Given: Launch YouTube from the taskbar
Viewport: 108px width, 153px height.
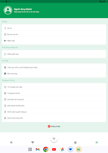Looking at the screenshot, I should click(54, 149).
